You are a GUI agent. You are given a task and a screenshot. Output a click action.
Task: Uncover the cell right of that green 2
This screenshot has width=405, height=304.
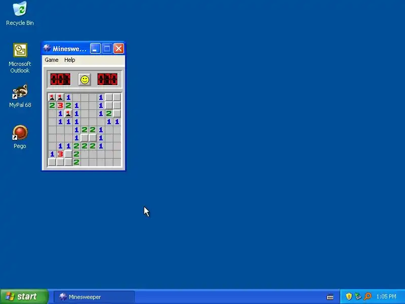[x=117, y=113]
